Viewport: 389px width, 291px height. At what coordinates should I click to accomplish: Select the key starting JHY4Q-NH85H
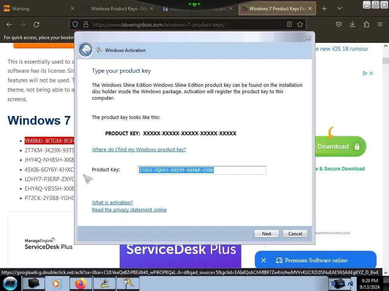(x=49, y=160)
